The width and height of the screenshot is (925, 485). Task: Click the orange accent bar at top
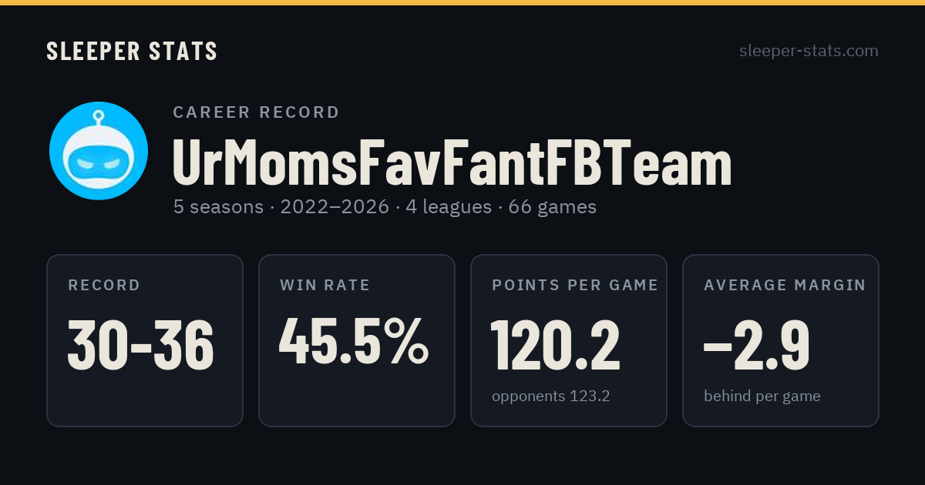(462, 2)
